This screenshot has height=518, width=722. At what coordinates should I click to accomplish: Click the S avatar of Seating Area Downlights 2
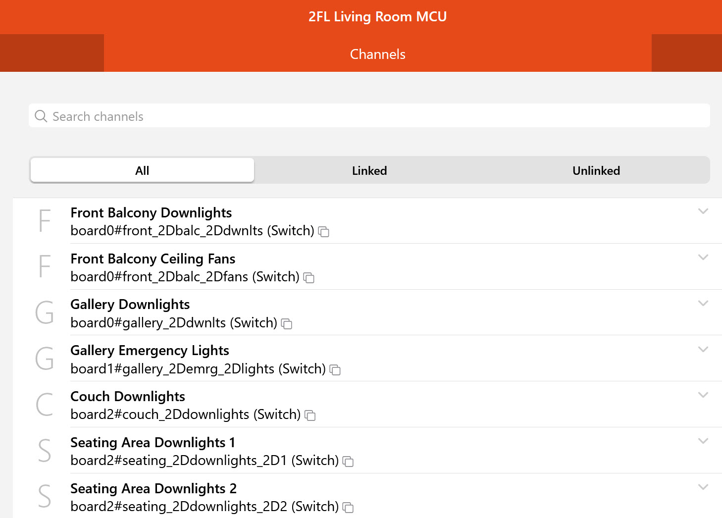45,496
